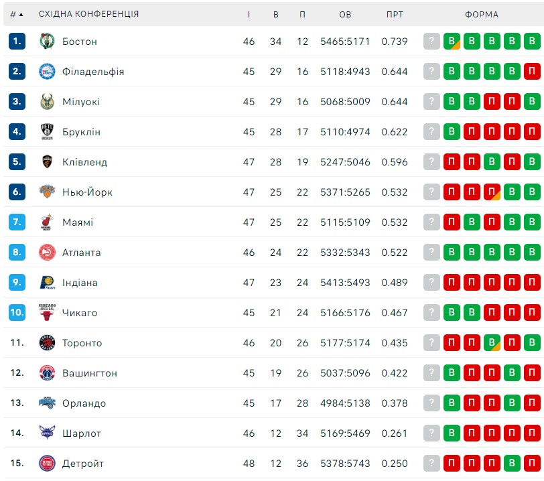Open the Philadelphia 76ers logo
This screenshot has height=481, width=544.
(x=47, y=72)
